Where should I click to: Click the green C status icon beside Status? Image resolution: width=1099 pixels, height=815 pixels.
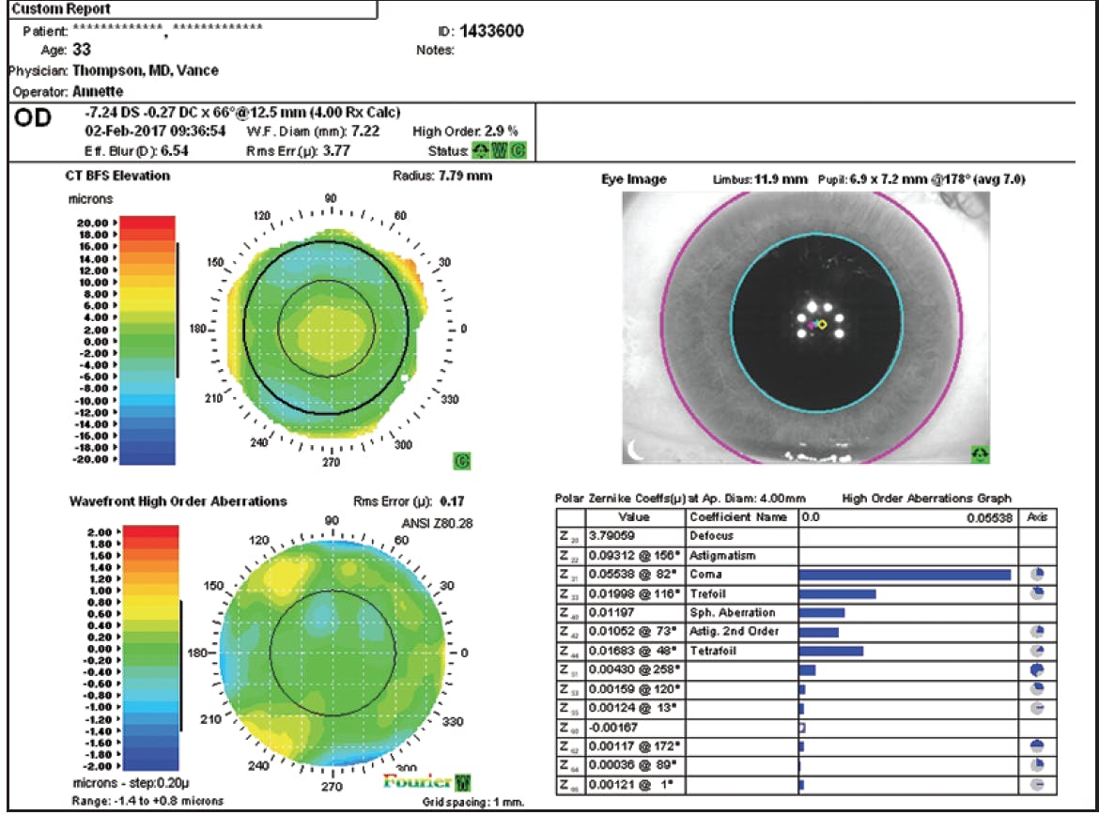coord(517,150)
